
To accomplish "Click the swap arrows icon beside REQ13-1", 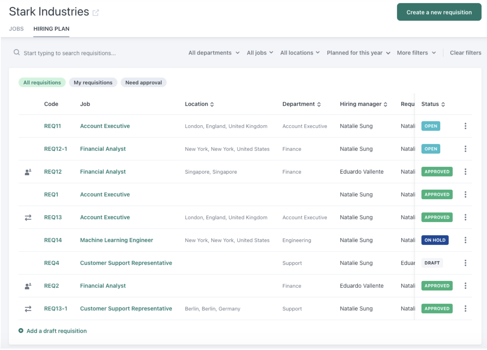I will [x=28, y=309].
